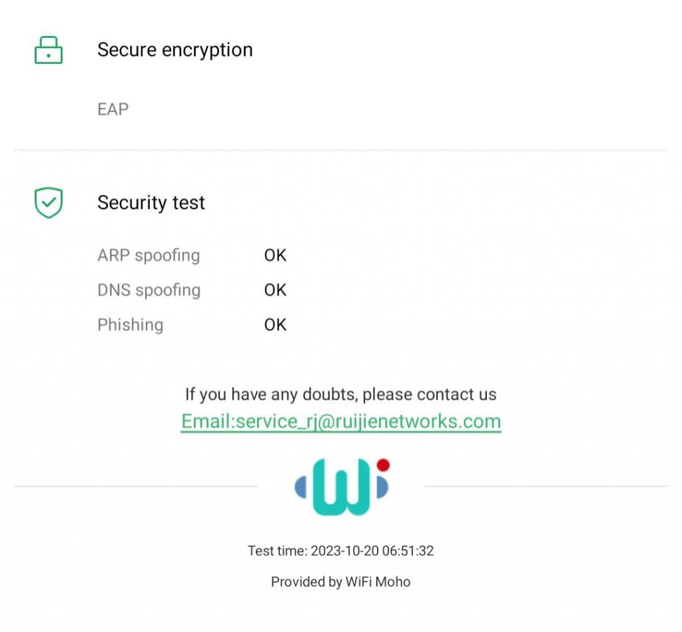Click the "please contact us" text line
This screenshot has height=632, width=682.
coord(341,394)
